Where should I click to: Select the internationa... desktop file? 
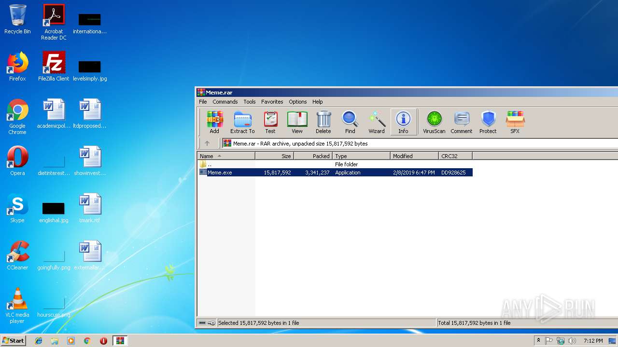[x=90, y=23]
